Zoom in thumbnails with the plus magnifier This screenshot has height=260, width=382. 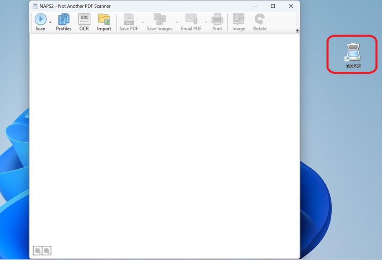click(47, 251)
